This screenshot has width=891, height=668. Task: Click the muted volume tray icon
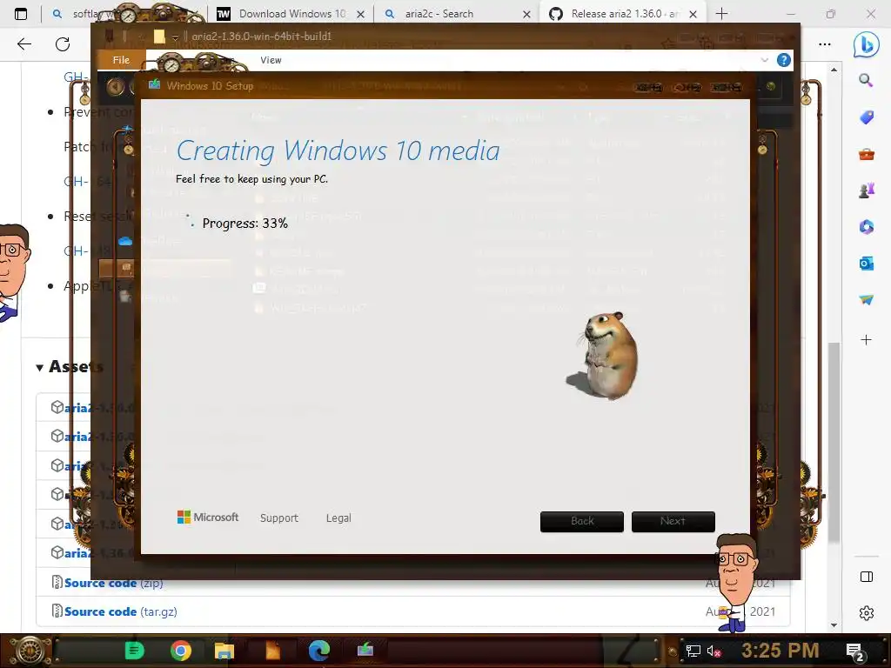(713, 651)
